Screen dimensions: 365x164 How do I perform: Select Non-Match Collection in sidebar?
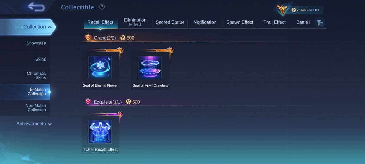tap(36, 108)
